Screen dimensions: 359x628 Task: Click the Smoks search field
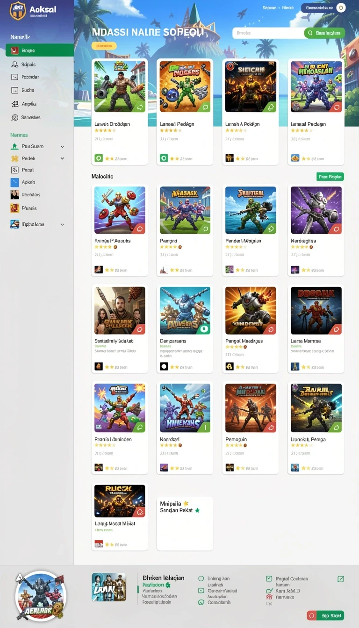pyautogui.click(x=268, y=33)
